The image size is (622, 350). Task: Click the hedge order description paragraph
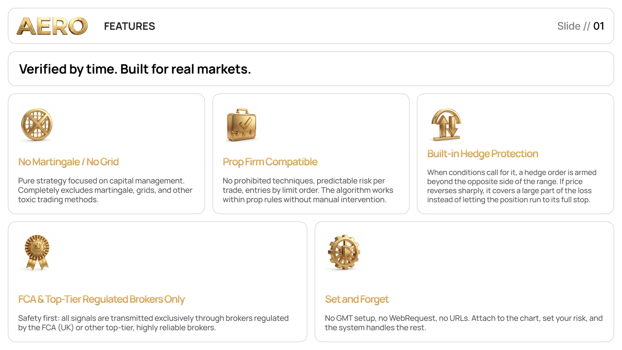pos(512,186)
